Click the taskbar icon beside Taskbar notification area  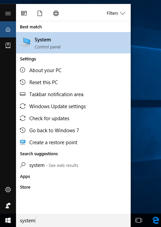23,94
